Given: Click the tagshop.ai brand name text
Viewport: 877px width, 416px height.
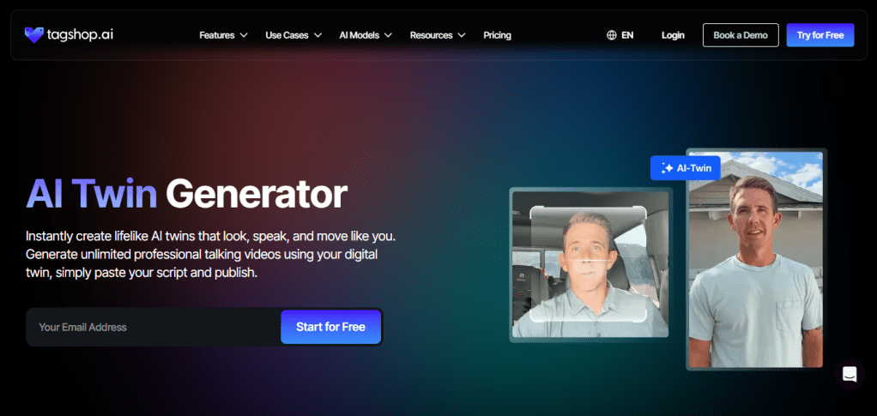Looking at the screenshot, I should (80, 35).
